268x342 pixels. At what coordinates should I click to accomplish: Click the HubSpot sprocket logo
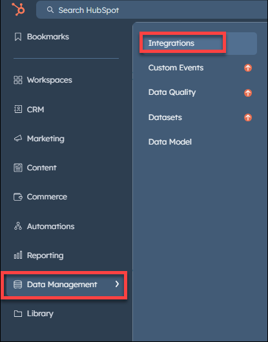18,9
